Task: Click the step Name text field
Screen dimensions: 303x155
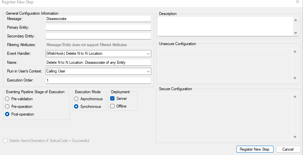Action: point(98,62)
